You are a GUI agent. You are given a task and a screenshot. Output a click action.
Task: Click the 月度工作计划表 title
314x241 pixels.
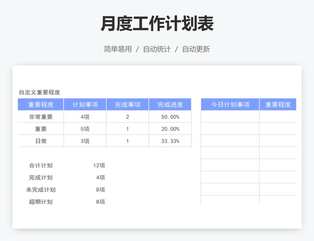pos(157,24)
